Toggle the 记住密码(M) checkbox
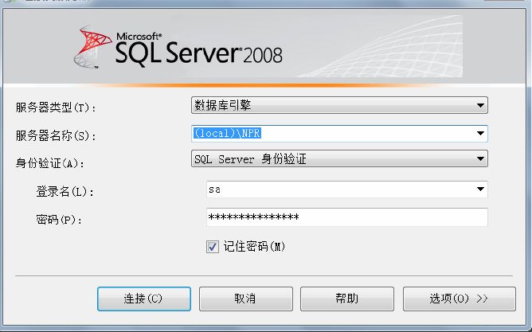 coord(213,247)
